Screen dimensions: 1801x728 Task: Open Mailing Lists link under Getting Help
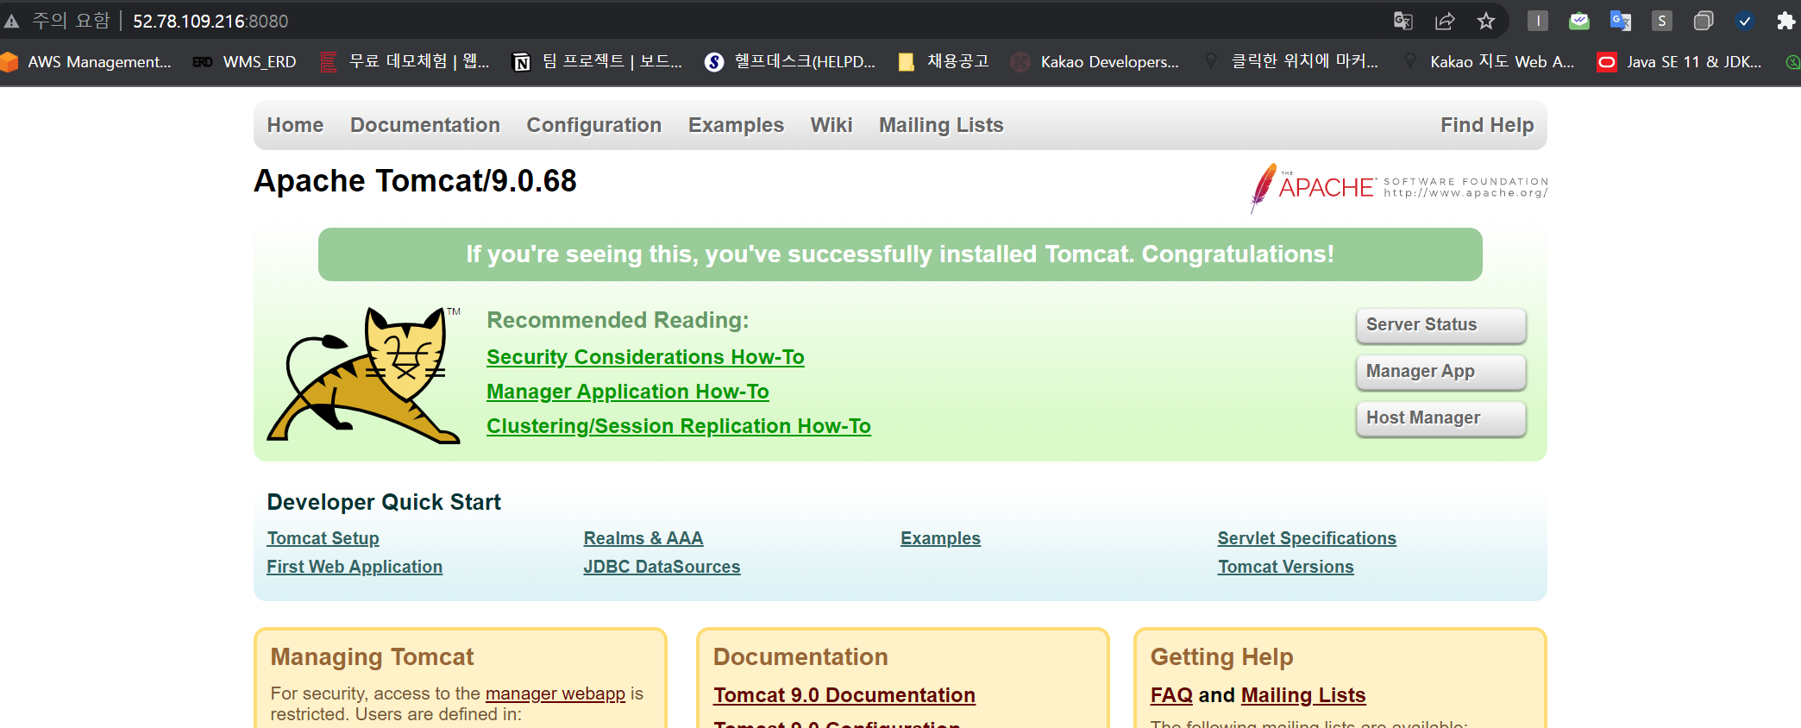click(1303, 695)
